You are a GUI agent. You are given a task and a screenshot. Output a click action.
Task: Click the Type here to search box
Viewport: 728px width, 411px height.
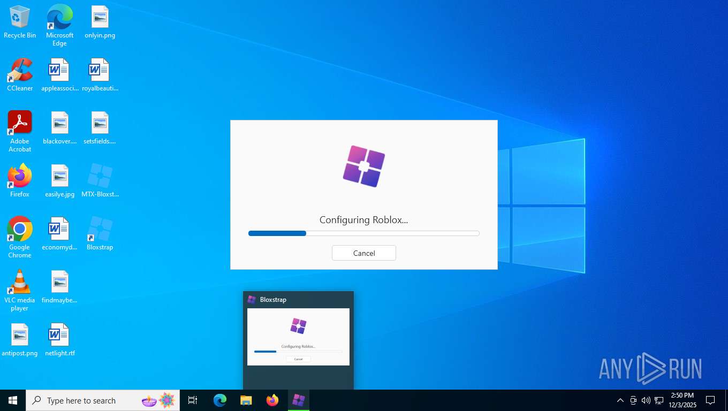[x=103, y=400]
